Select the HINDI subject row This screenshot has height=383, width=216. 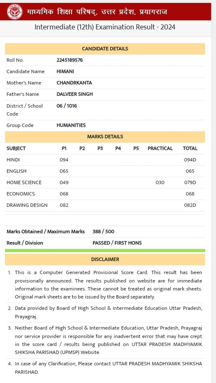[105, 160]
